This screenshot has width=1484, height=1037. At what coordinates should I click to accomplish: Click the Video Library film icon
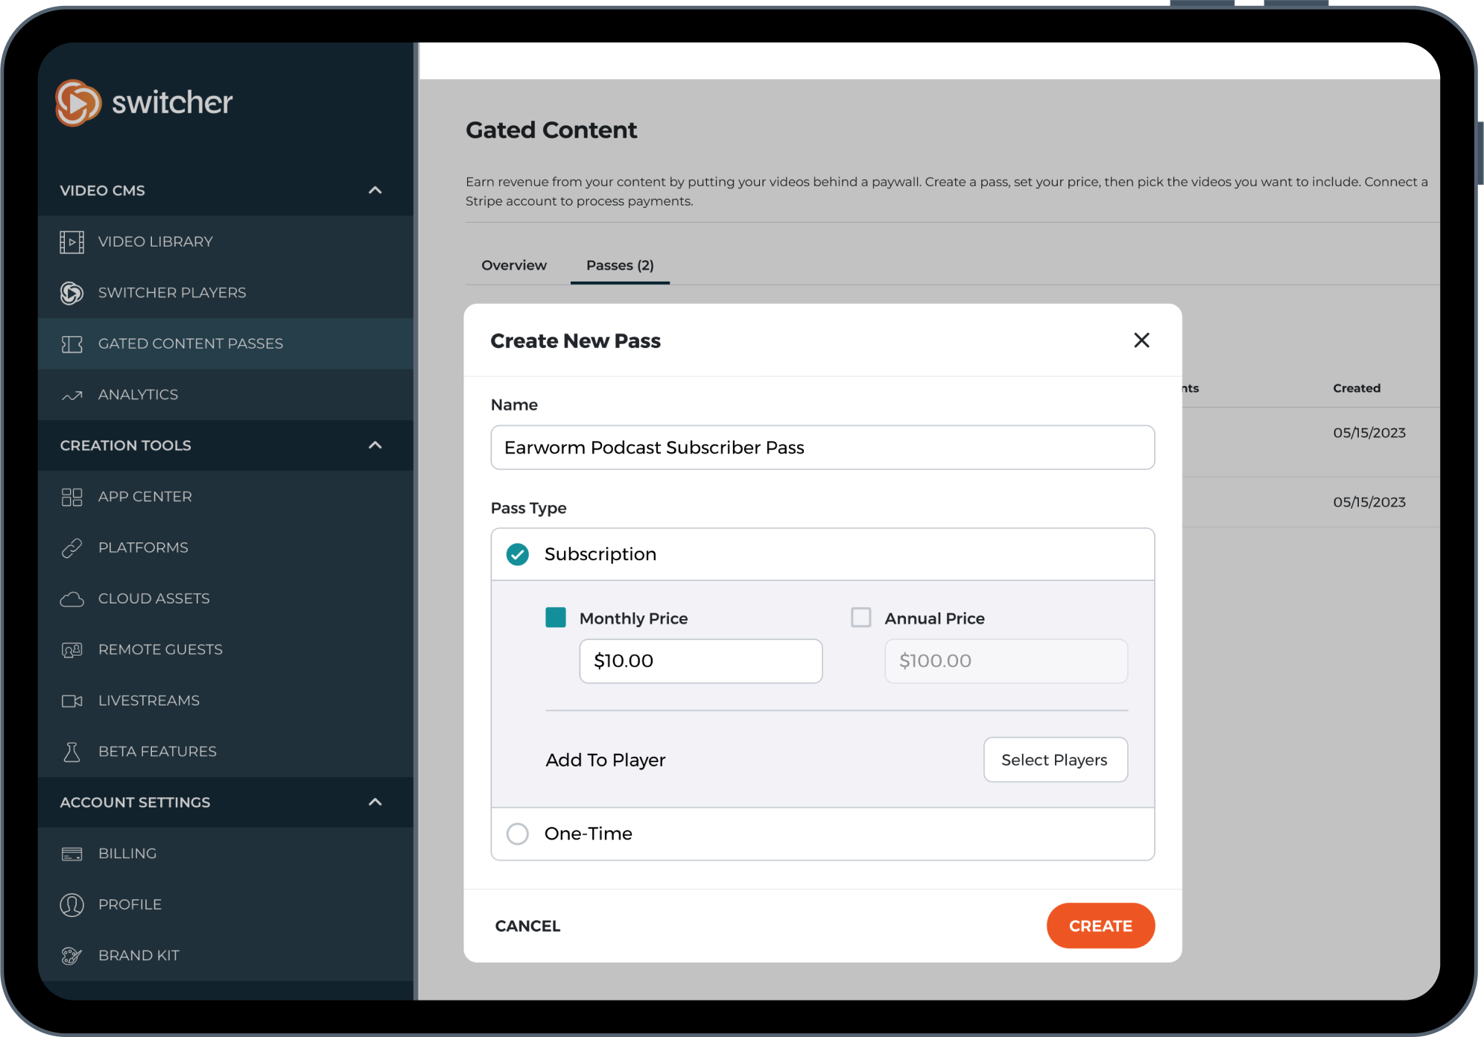point(72,242)
